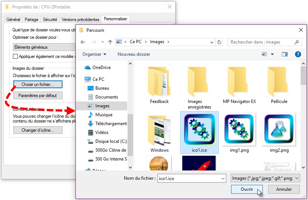This screenshot has width=308, height=200.
Task: Open the Help question mark icon
Action: click(x=298, y=54)
